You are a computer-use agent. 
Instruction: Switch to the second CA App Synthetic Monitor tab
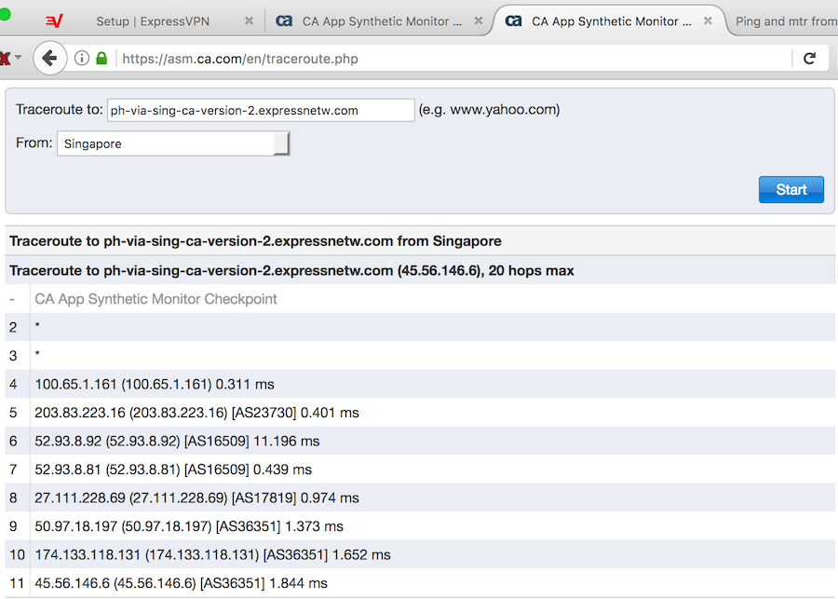(382, 21)
